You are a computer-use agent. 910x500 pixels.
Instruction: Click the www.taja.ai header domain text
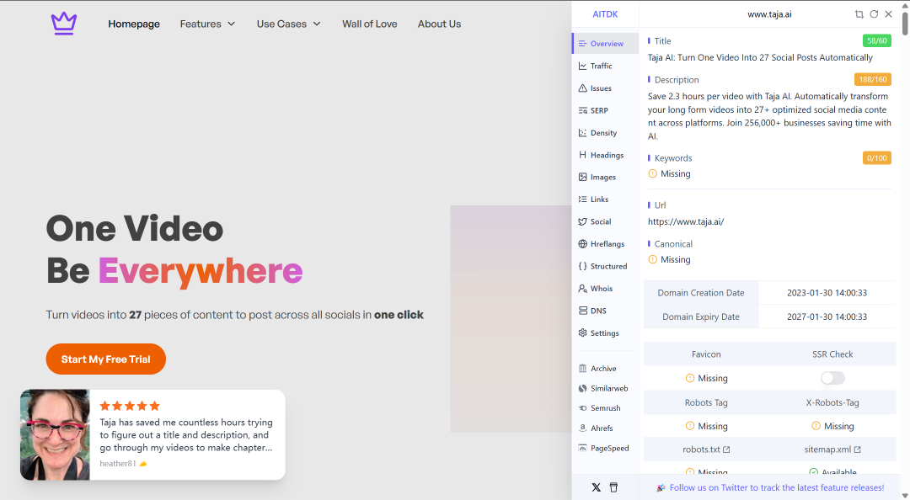click(x=769, y=14)
